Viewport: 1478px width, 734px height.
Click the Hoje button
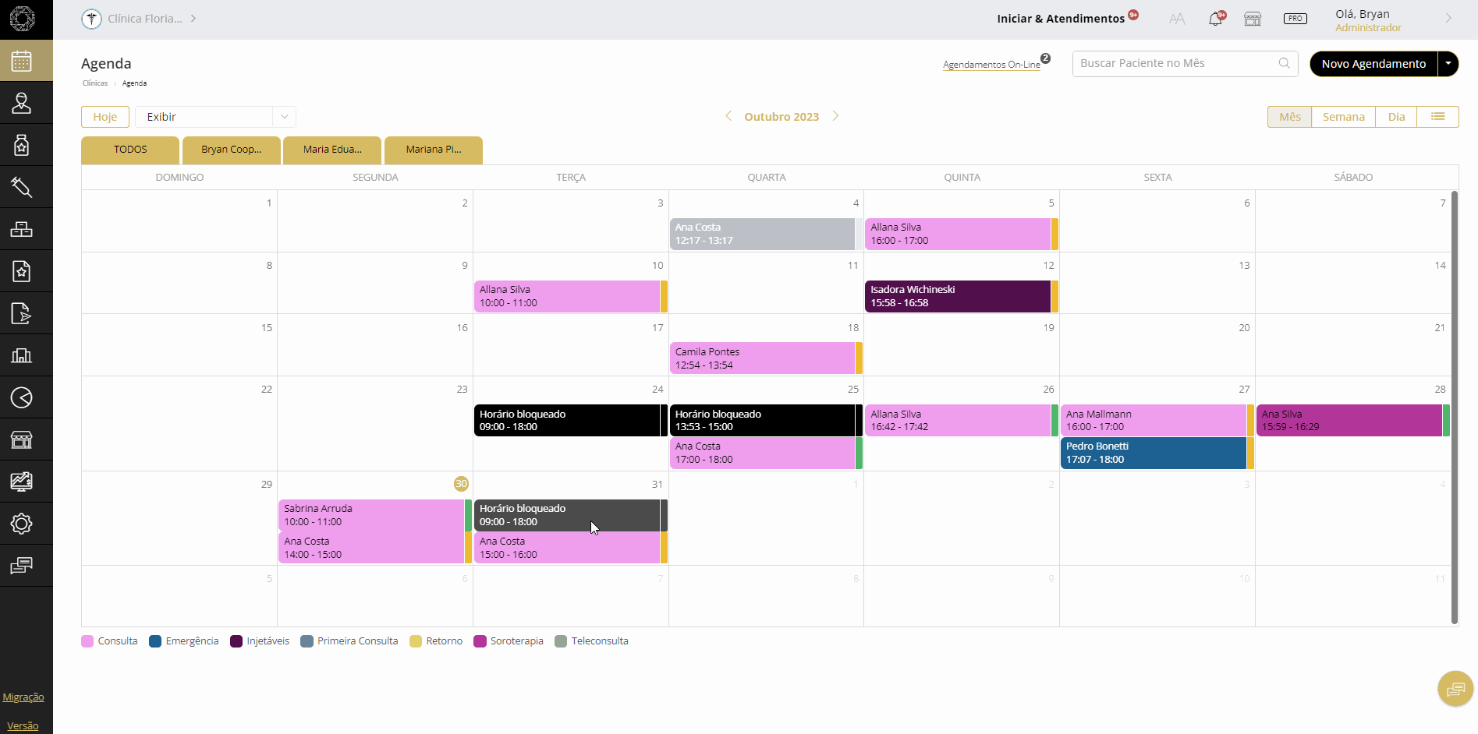105,117
